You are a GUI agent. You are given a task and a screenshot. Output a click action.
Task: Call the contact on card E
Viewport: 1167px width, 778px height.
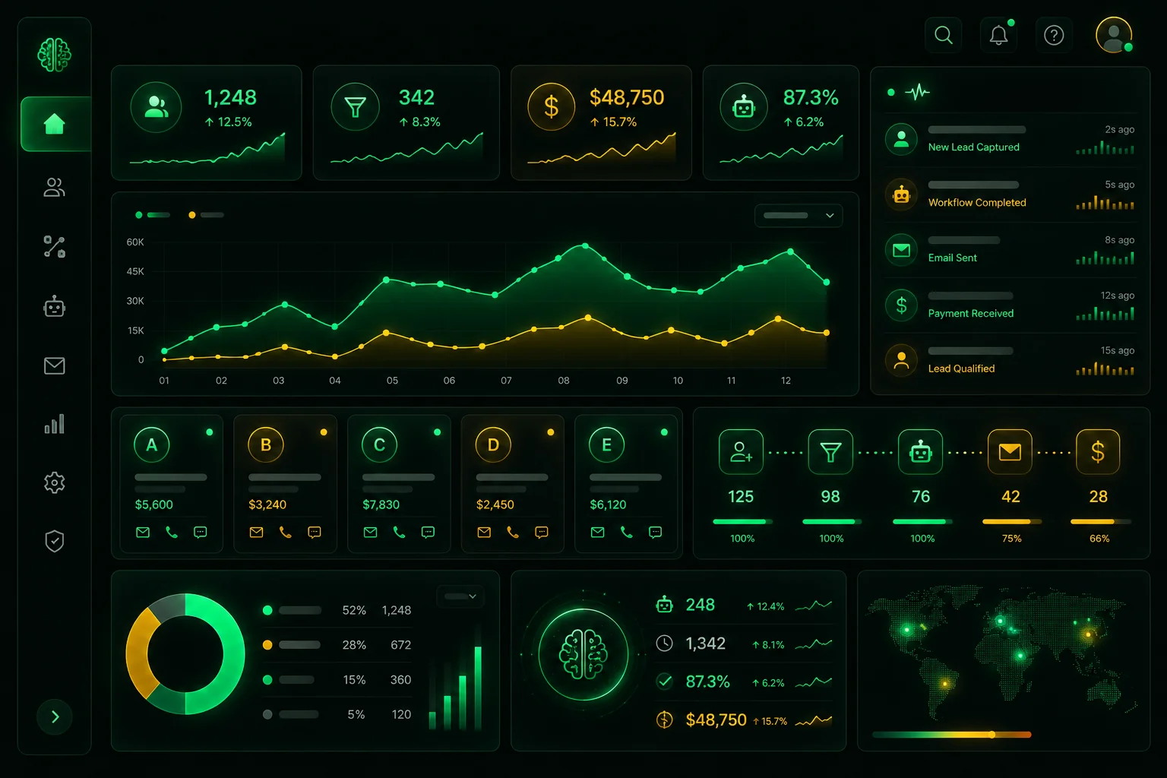point(627,533)
